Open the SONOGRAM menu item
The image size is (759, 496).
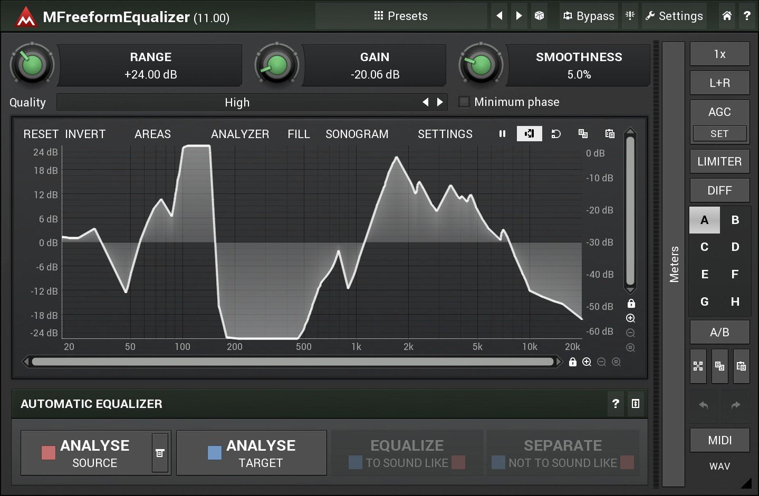click(357, 134)
